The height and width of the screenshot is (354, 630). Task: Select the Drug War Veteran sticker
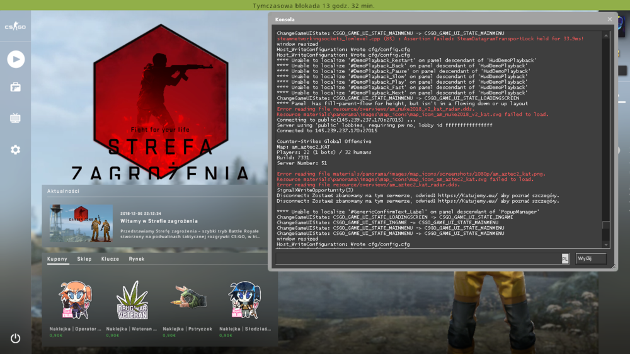132,300
